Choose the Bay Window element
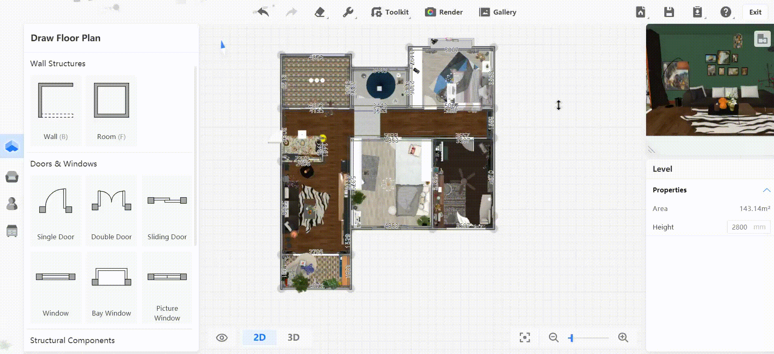This screenshot has height=354, width=774. click(x=111, y=287)
